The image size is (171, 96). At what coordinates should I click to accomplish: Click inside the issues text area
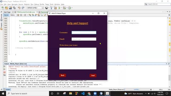[x=78, y=58]
